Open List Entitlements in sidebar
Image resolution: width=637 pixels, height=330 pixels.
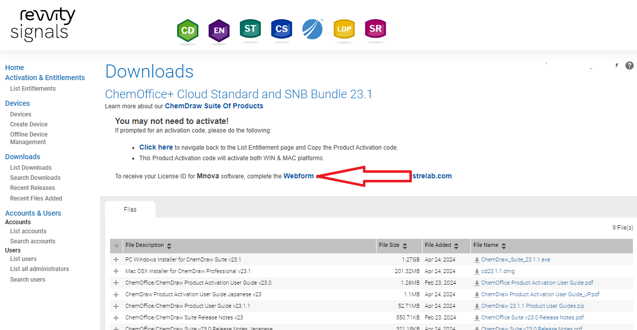(x=33, y=89)
